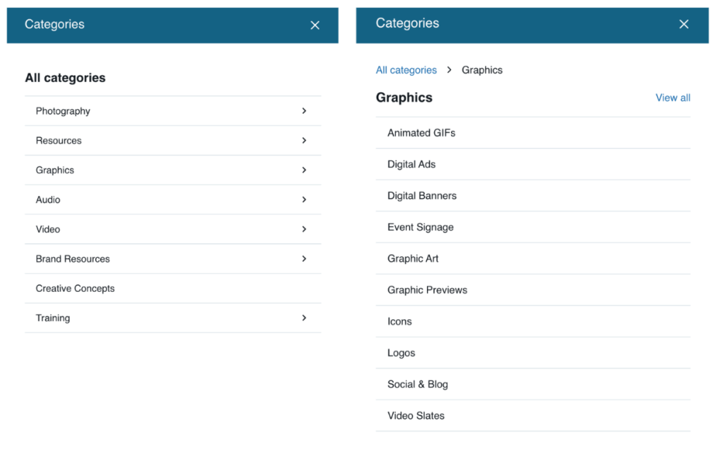Image resolution: width=716 pixels, height=453 pixels.
Task: Click the View all link
Action: pyautogui.click(x=672, y=98)
